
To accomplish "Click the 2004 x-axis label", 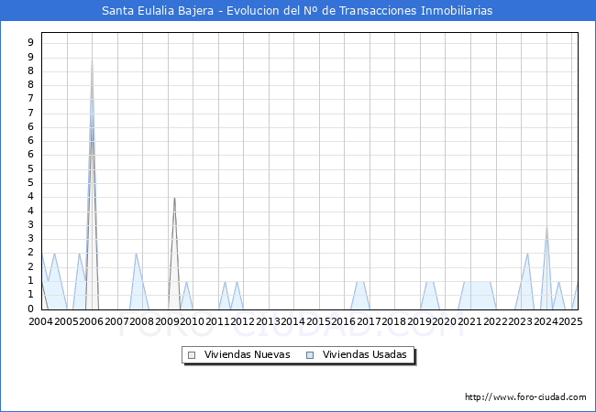I will click(41, 321).
